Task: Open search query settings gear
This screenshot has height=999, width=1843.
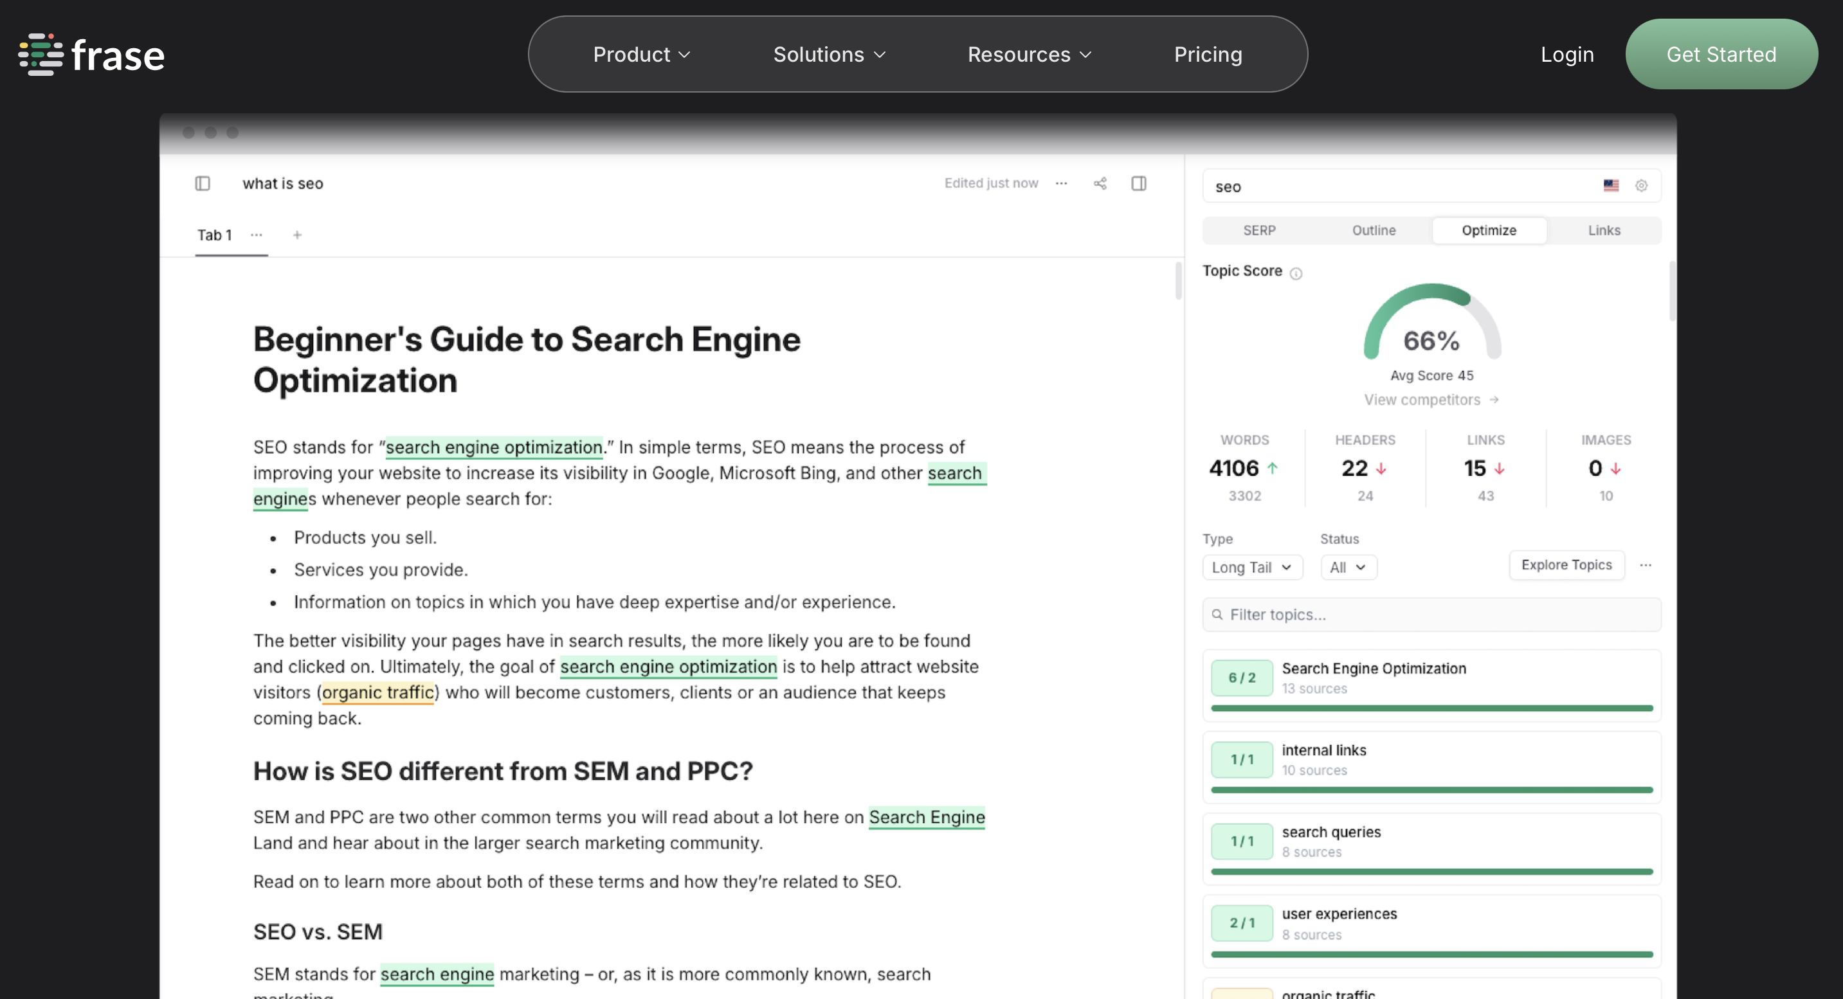Action: 1641,186
